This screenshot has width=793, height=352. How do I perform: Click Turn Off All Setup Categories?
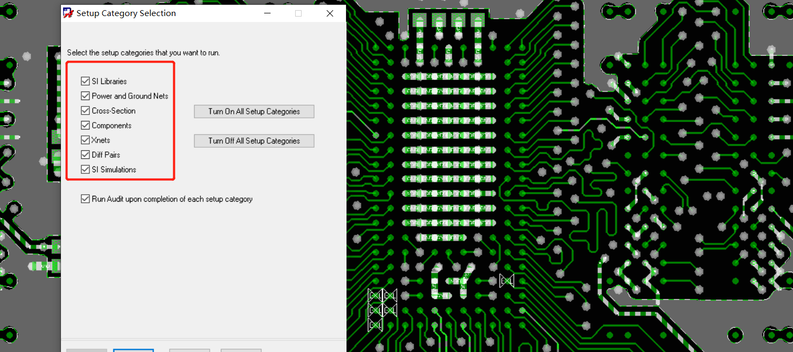pos(254,141)
